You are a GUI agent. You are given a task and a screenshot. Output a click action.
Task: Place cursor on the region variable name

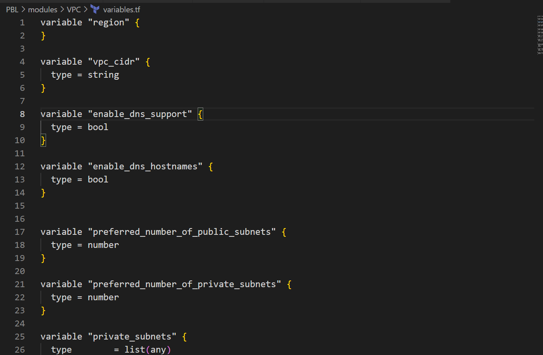pos(109,22)
